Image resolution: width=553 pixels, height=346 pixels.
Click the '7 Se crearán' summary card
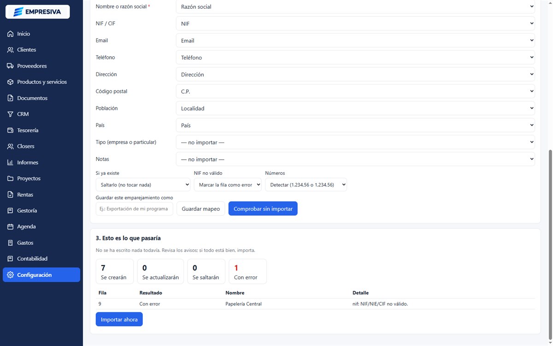(115, 271)
